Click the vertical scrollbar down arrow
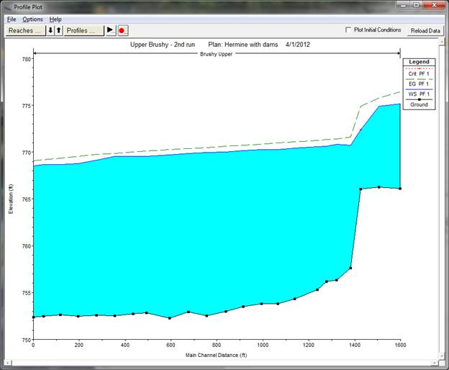The width and height of the screenshot is (449, 370). tap(442, 356)
